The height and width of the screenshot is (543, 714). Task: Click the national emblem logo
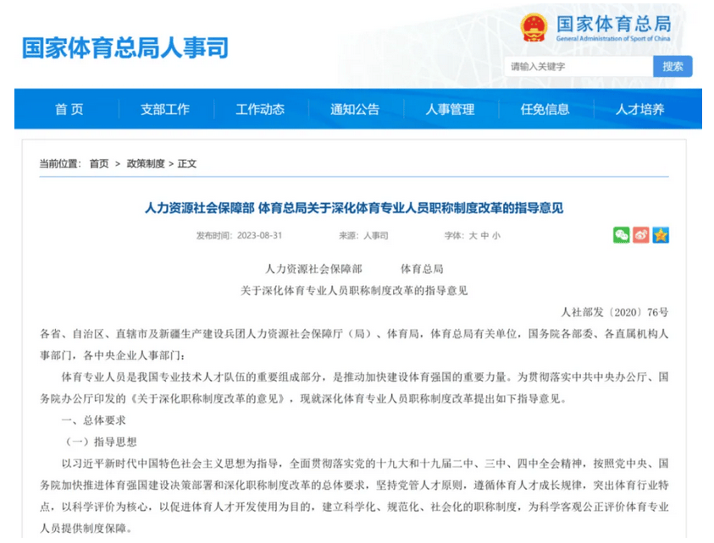click(534, 27)
